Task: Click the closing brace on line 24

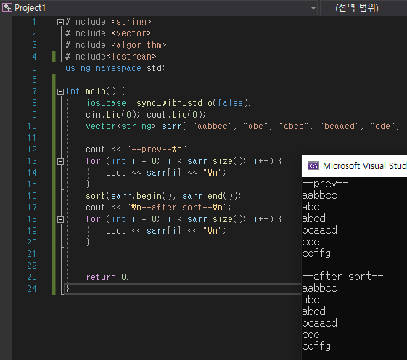Action: (67, 289)
